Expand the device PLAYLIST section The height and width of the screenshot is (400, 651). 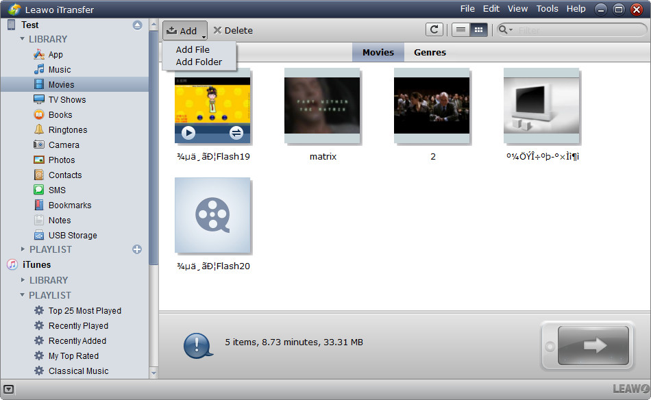[x=23, y=249]
